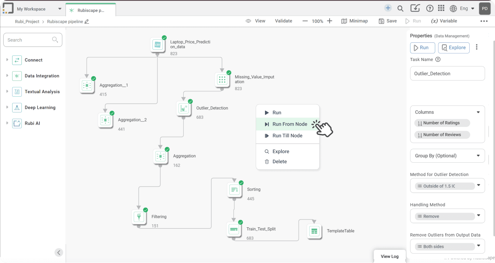
Task: Click the Explore button in Properties
Action: tap(454, 48)
